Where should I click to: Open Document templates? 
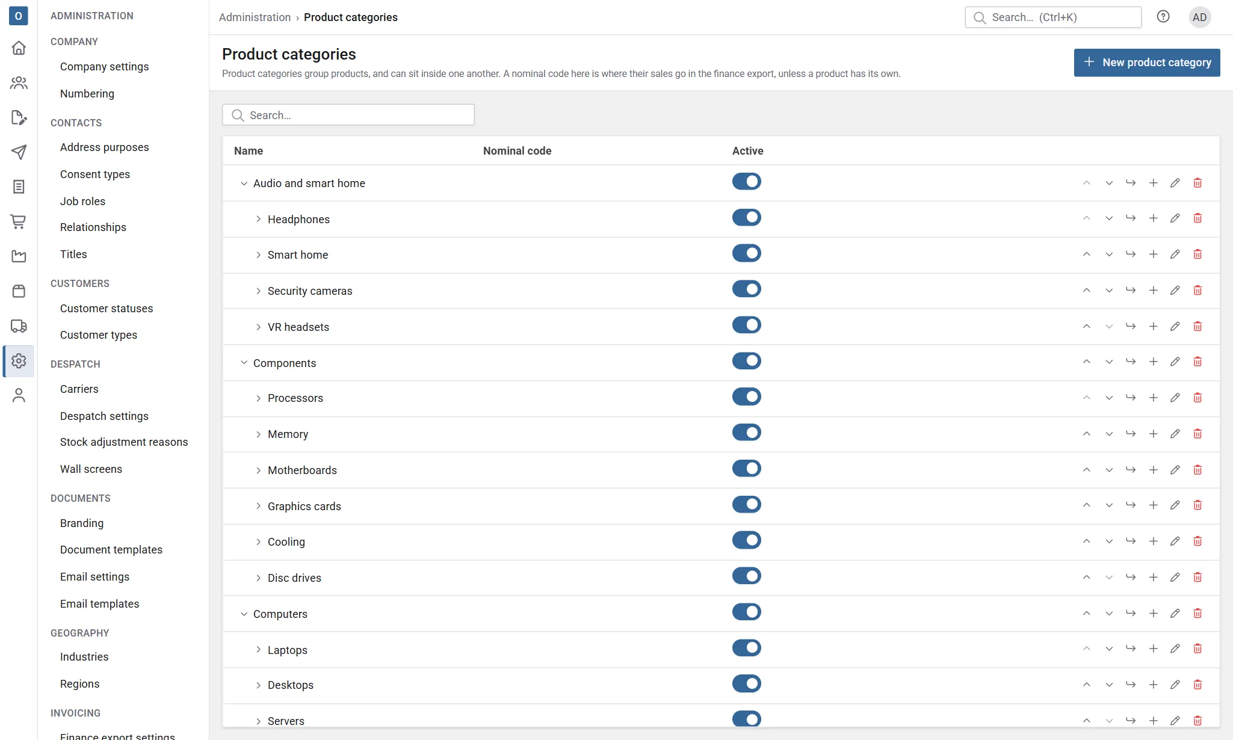(x=111, y=550)
